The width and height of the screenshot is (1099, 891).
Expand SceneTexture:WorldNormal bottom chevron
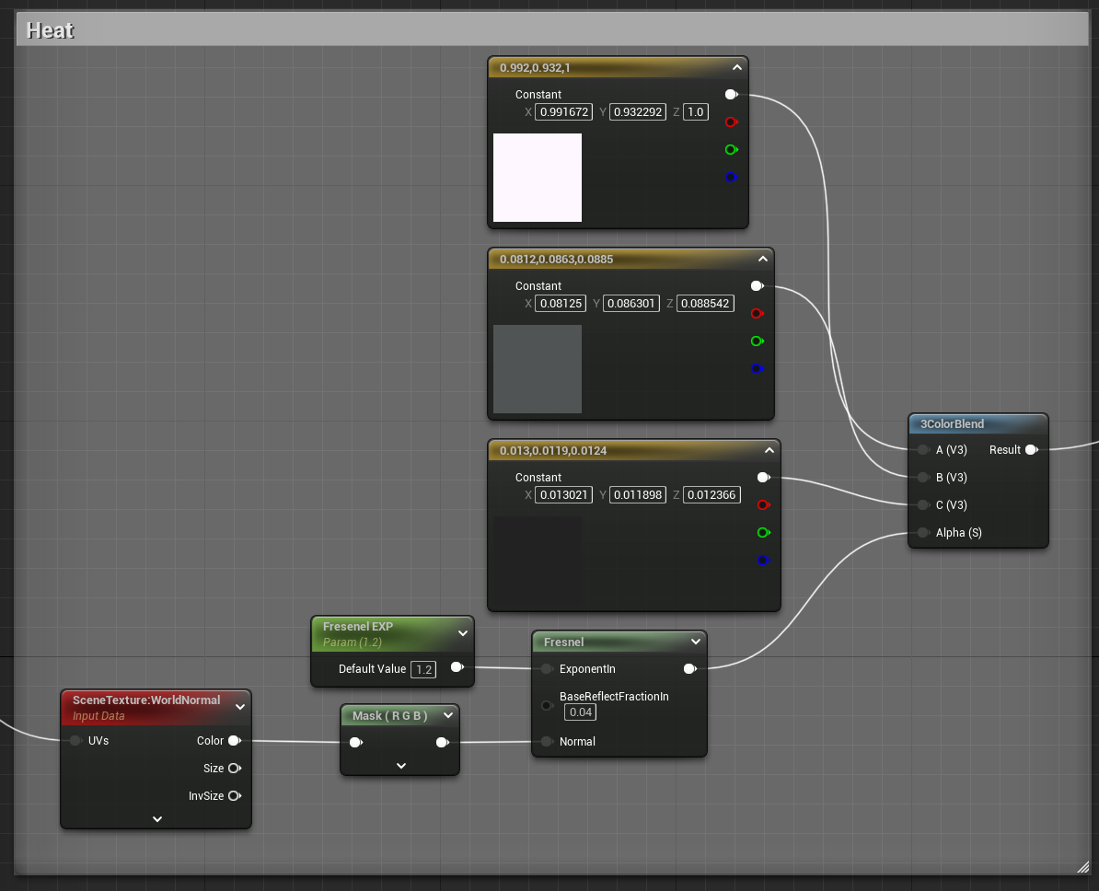[157, 819]
